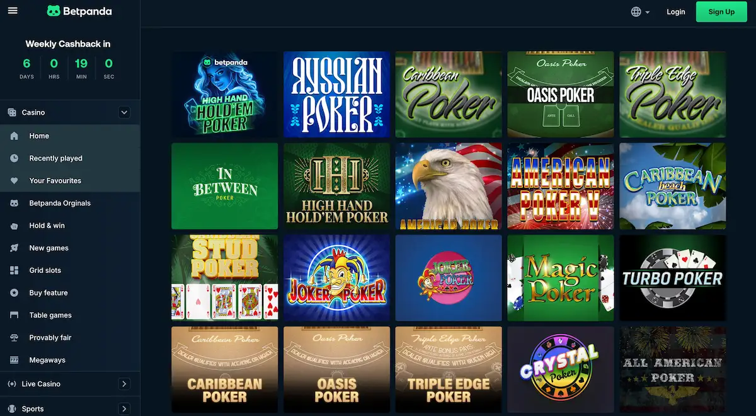Click the Provably fair scales icon

pos(14,338)
